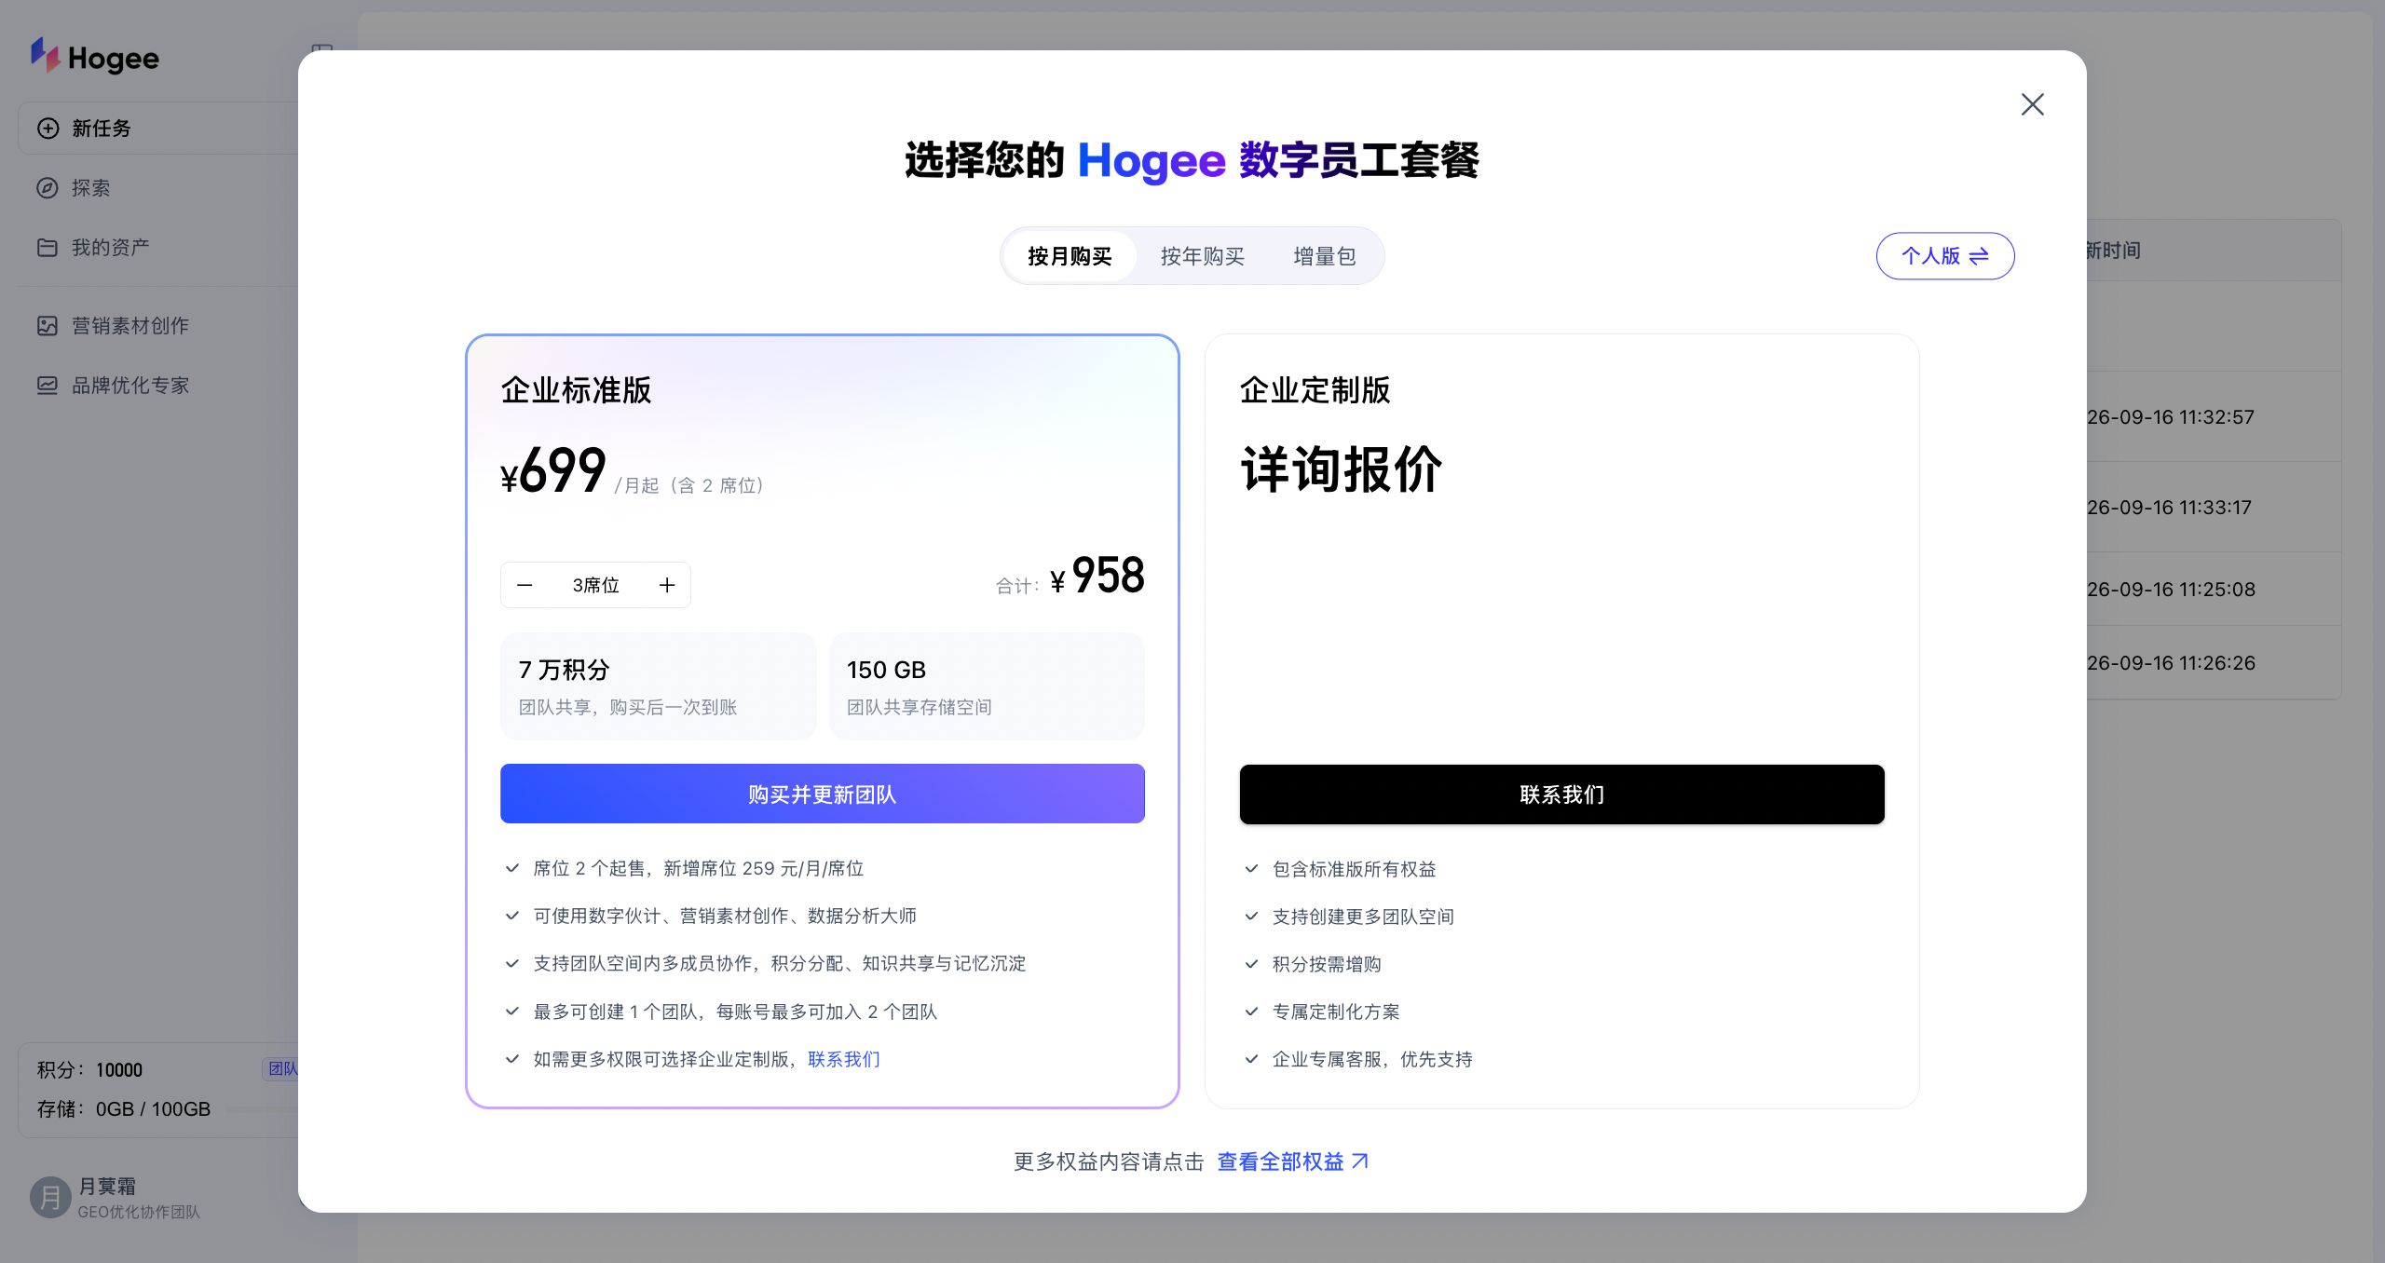Click 席位 2 个起售 feature line
The height and width of the screenshot is (1263, 2385).
click(x=698, y=868)
